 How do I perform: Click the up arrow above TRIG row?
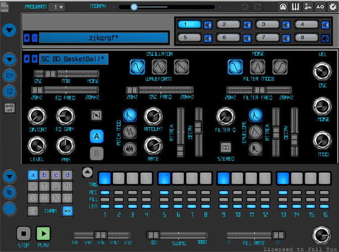click(87, 172)
